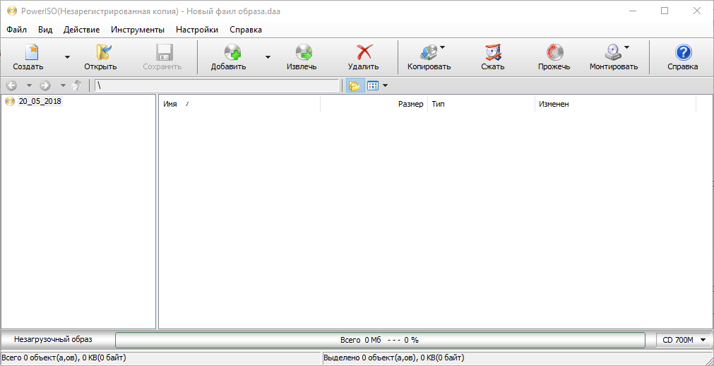Image resolution: width=714 pixels, height=366 pixels.
Task: Click the Back navigation arrow
Action: 11,85
